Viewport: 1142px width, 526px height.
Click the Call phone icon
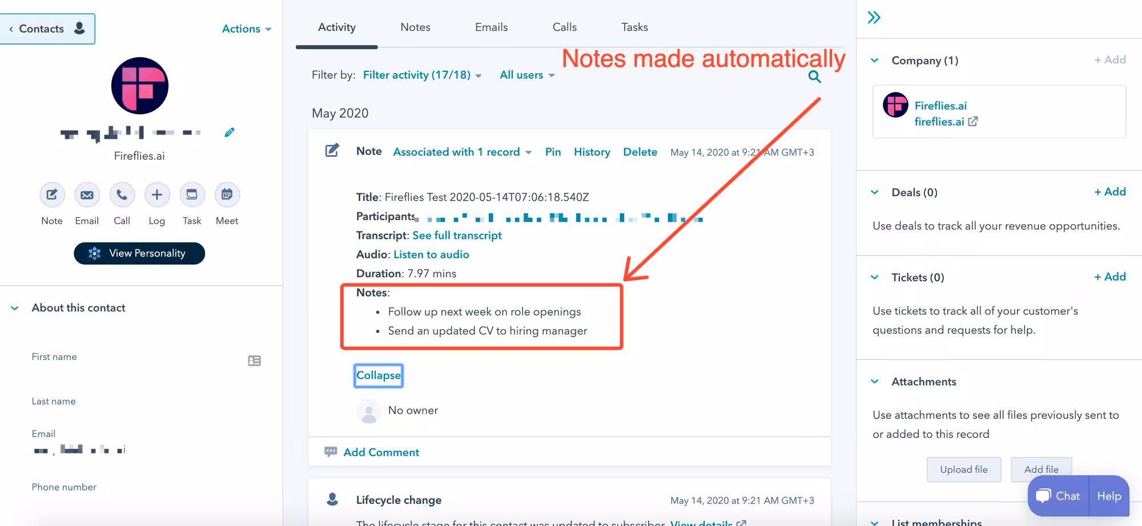tap(122, 195)
